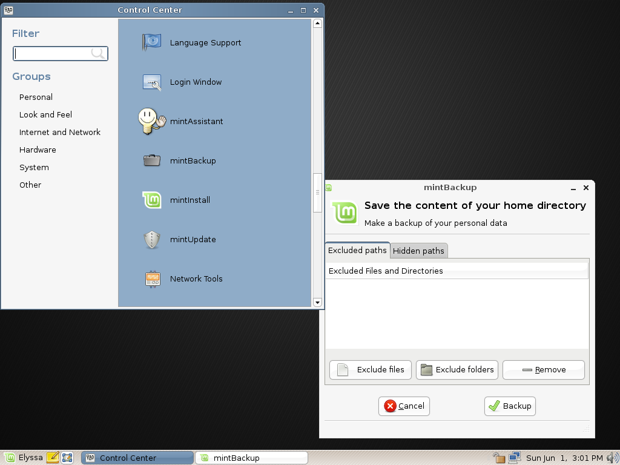Maximize the Control Center window
The image size is (620, 465).
click(303, 10)
